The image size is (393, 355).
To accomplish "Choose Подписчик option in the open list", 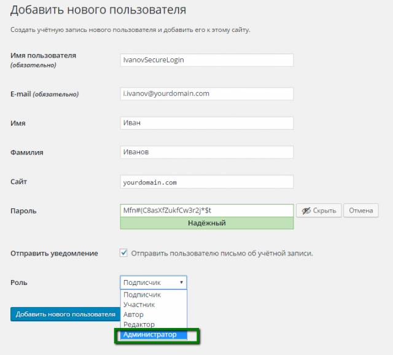I will click(x=142, y=295).
